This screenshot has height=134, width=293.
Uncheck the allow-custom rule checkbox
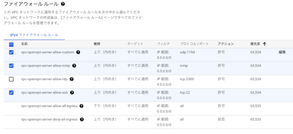pyautogui.click(x=11, y=52)
